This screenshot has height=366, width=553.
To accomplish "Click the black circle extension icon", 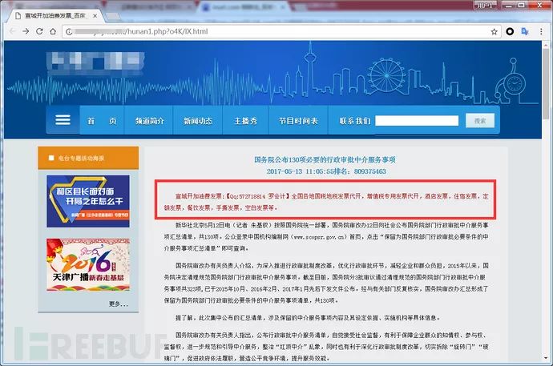I will click(x=510, y=31).
